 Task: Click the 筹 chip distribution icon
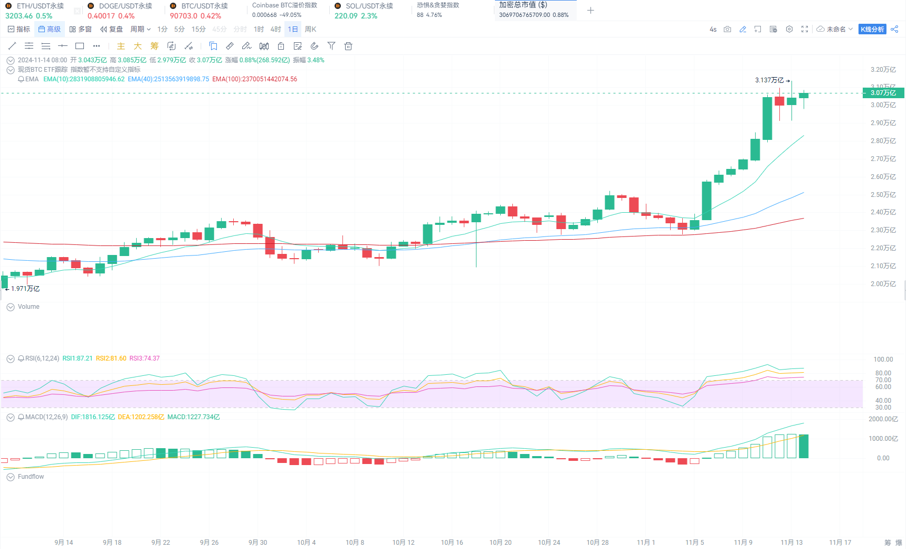(155, 46)
